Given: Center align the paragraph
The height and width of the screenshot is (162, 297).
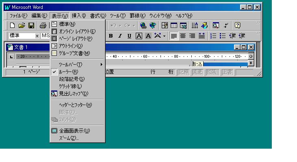Looking at the screenshot, I should 183,36.
